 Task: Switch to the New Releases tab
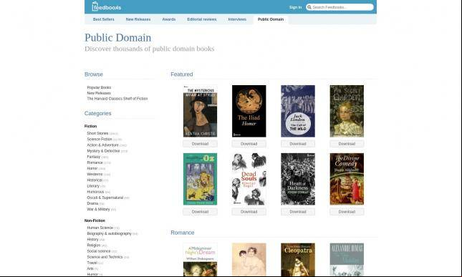click(x=138, y=19)
